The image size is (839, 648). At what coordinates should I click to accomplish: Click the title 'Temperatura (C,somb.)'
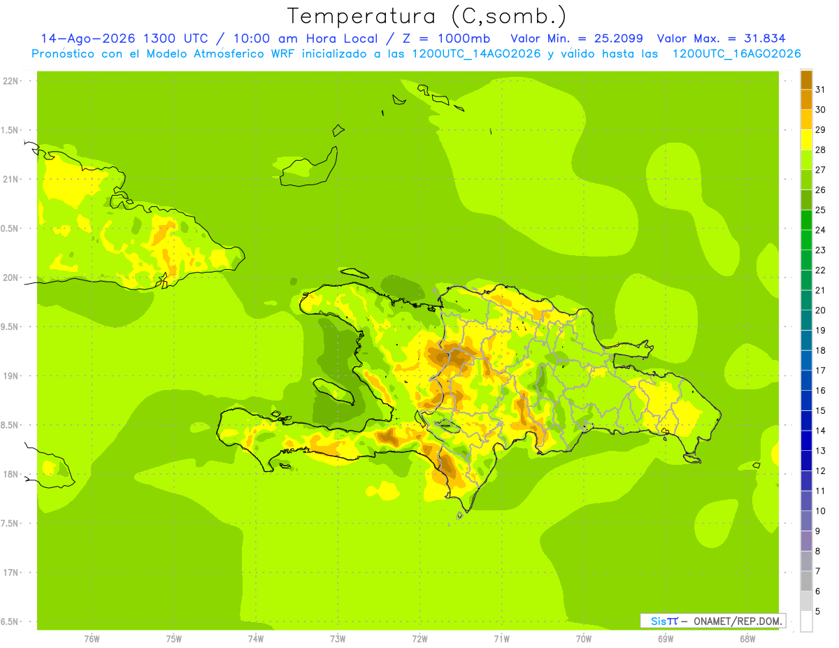[427, 17]
